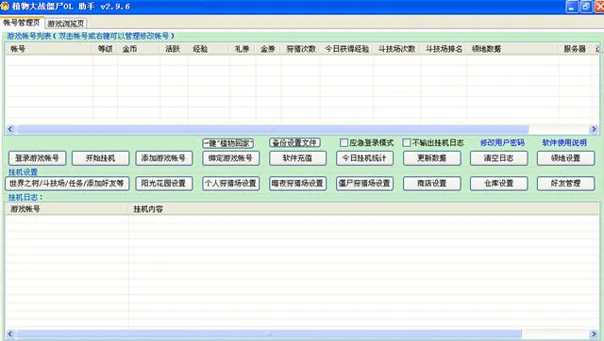Open the 游戏浏览页 tab
The image size is (604, 341).
coord(66,24)
